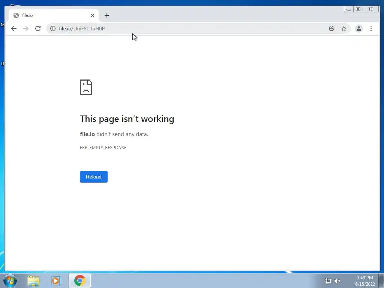
Task: Open the volume tray icon
Action: coord(337,281)
